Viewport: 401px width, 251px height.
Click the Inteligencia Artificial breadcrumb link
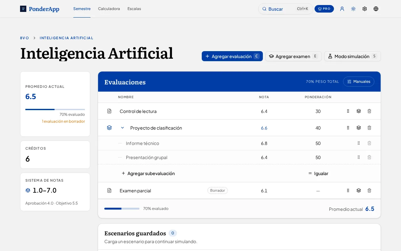tap(66, 38)
